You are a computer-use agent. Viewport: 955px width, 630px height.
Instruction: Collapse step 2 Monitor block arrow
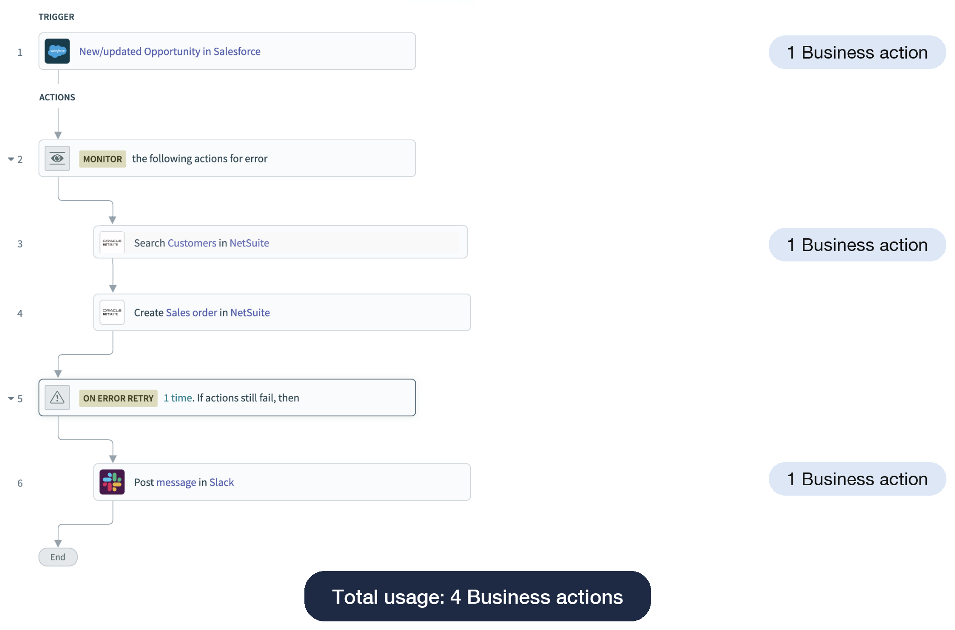click(11, 159)
